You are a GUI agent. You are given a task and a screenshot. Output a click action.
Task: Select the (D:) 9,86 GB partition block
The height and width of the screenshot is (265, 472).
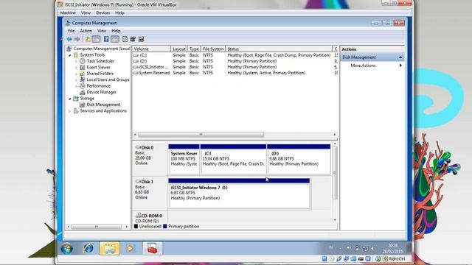pyautogui.click(x=299, y=159)
